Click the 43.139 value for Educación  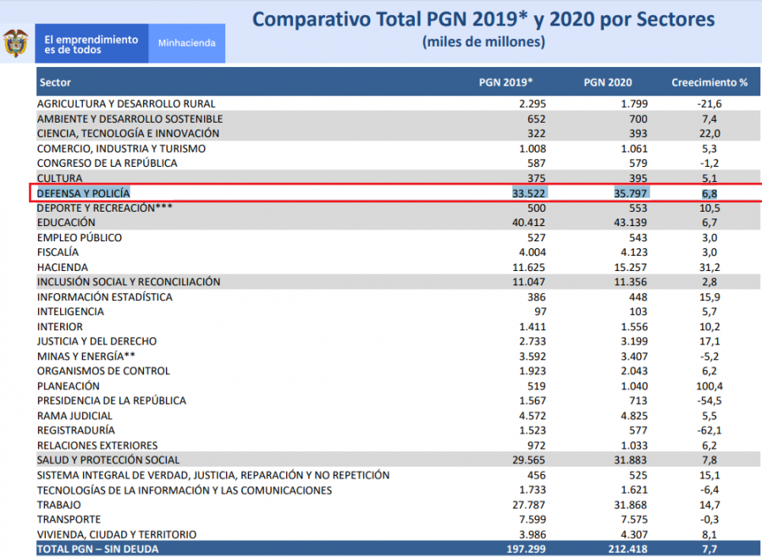coord(631,223)
